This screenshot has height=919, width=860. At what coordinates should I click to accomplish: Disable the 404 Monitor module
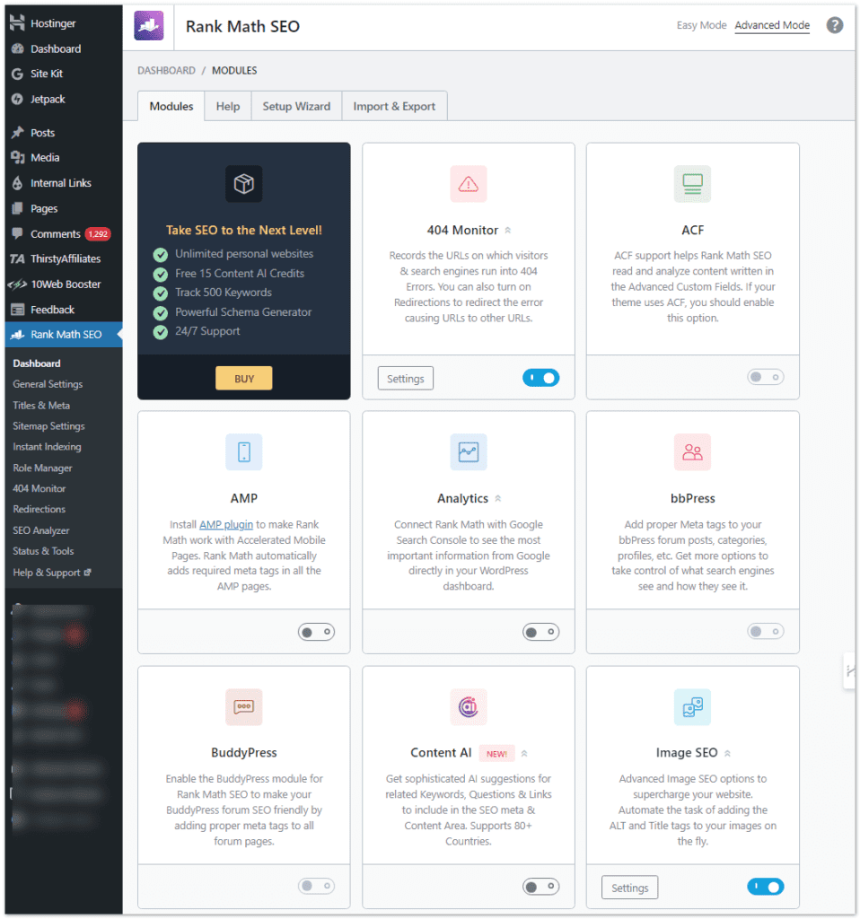[540, 378]
